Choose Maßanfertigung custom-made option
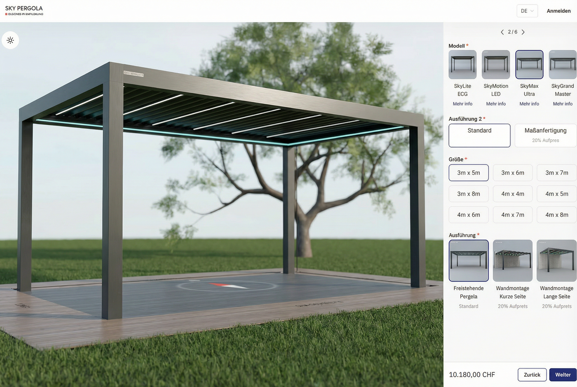Screen dimensions: 577x387 click(545, 135)
